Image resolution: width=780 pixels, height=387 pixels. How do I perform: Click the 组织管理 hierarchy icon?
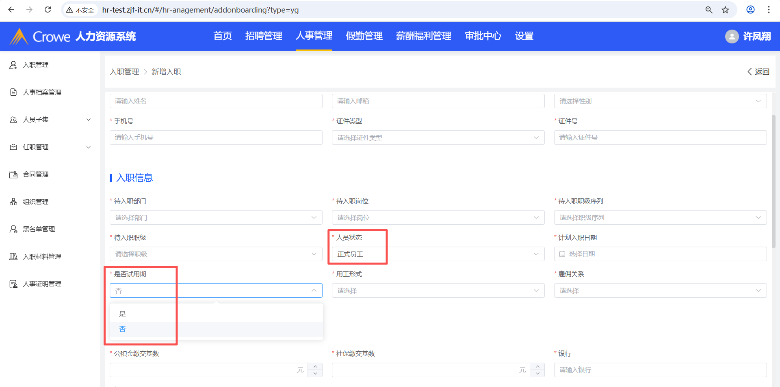(x=13, y=202)
